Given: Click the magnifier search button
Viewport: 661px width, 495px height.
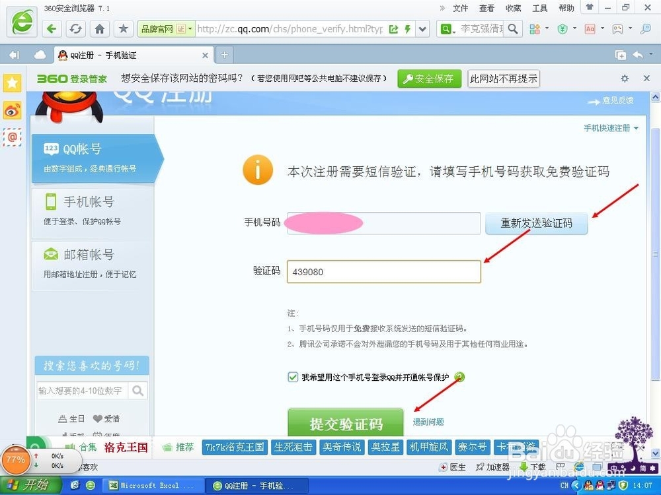Looking at the screenshot, I should pos(513,28).
